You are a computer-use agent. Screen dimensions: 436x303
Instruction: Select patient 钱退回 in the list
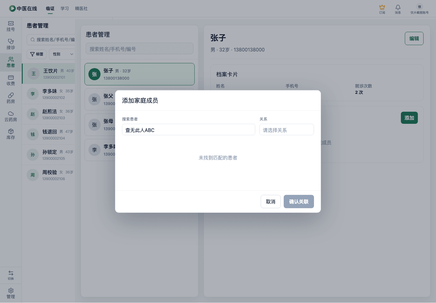point(48,135)
